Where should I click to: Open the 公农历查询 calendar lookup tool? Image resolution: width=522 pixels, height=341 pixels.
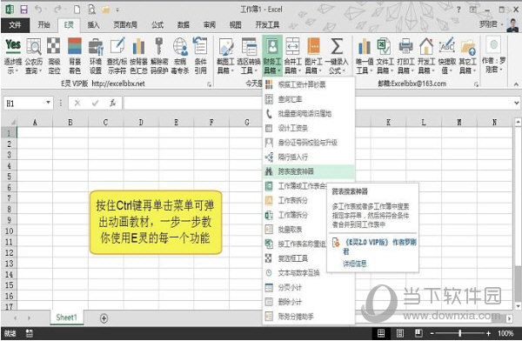pos(34,56)
